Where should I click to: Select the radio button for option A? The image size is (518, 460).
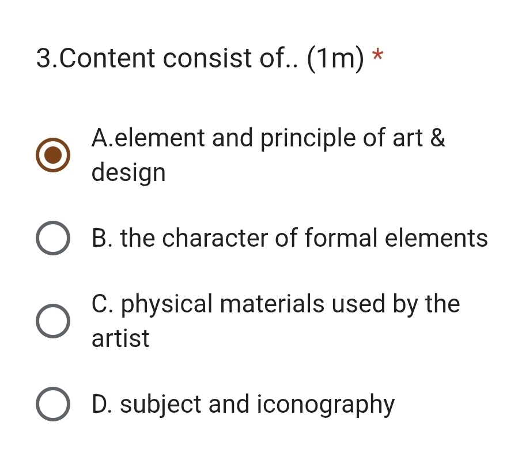click(x=54, y=156)
